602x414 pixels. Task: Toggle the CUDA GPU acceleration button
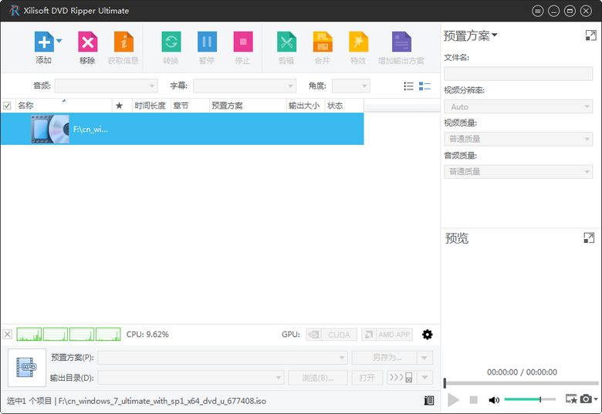coord(332,335)
